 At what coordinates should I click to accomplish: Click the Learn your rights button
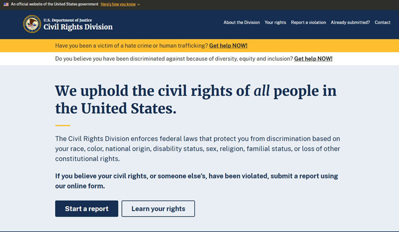(158, 209)
